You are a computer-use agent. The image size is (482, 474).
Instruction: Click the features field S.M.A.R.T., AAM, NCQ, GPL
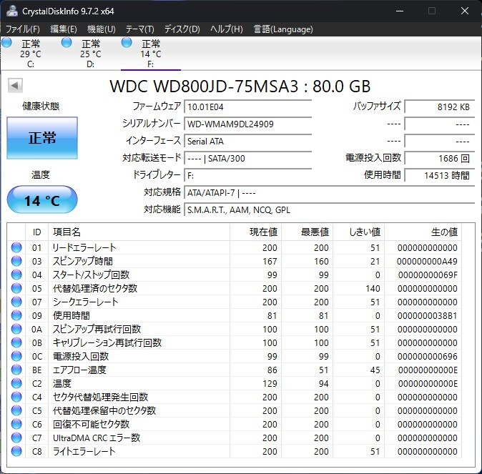(x=329, y=210)
